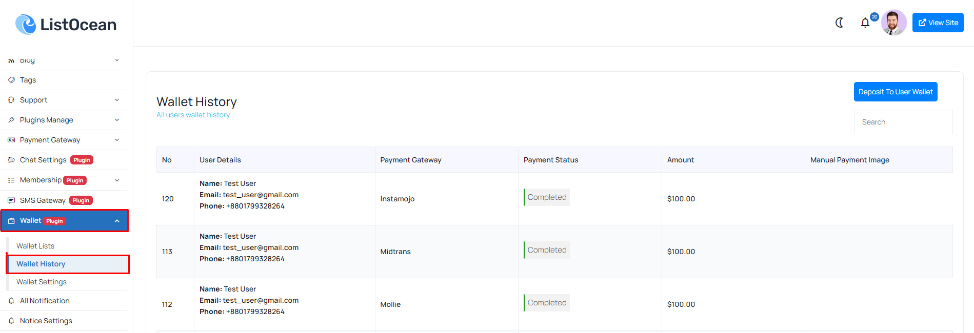Image resolution: width=974 pixels, height=333 pixels.
Task: Click the All Notification bell icon
Action: (11, 301)
